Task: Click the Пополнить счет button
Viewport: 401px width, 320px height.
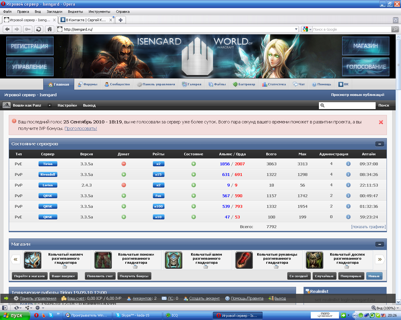Action: pos(100,276)
